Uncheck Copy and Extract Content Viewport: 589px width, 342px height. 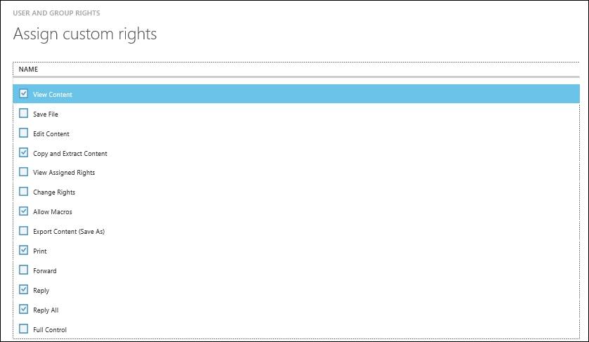[23, 152]
